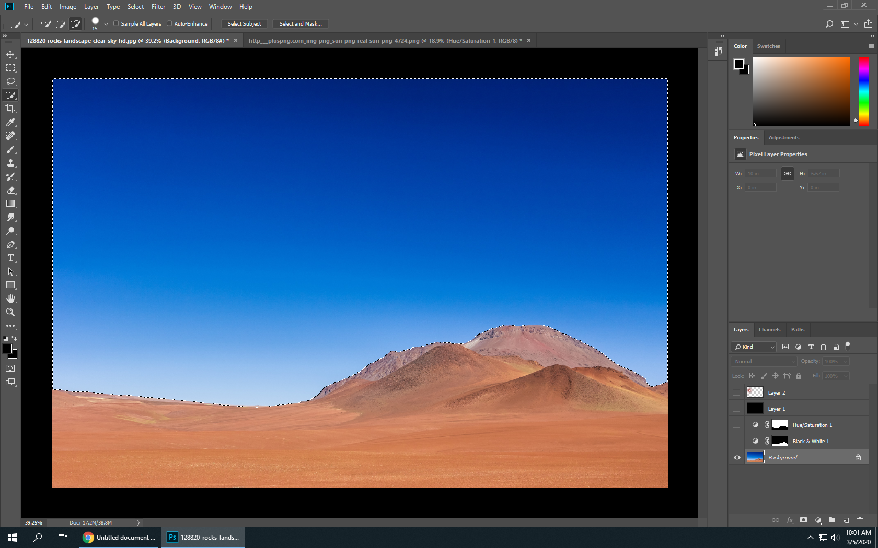Open the tool preset picker dropdown

[x=26, y=25]
